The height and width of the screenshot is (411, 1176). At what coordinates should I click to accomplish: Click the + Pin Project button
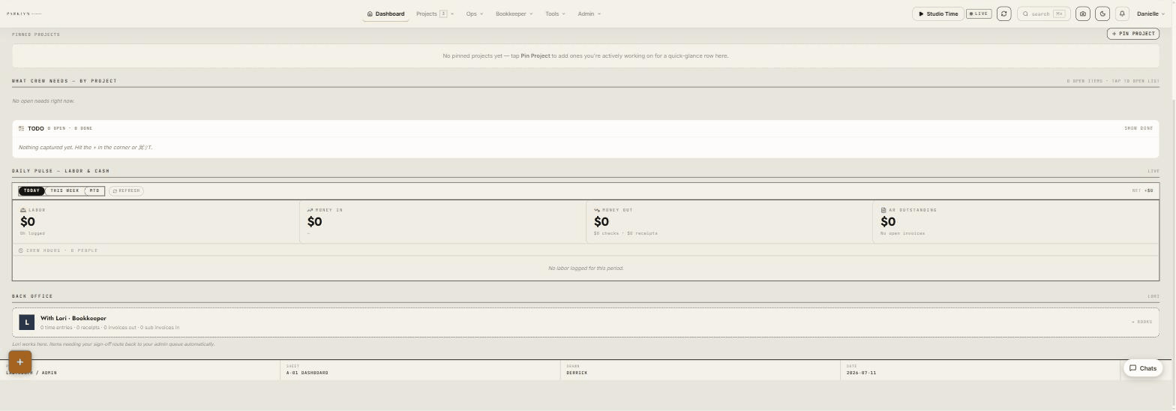pos(1133,34)
